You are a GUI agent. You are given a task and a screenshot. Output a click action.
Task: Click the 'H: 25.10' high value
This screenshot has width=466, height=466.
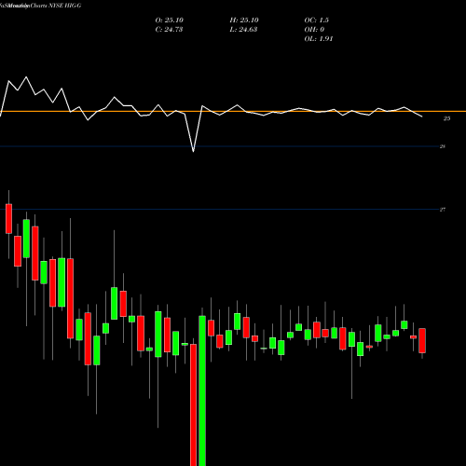[x=244, y=21]
